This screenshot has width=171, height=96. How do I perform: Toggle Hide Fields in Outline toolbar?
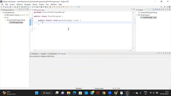(157, 10)
